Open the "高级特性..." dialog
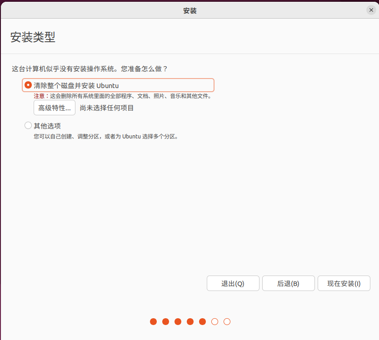The image size is (379, 340). tap(55, 108)
